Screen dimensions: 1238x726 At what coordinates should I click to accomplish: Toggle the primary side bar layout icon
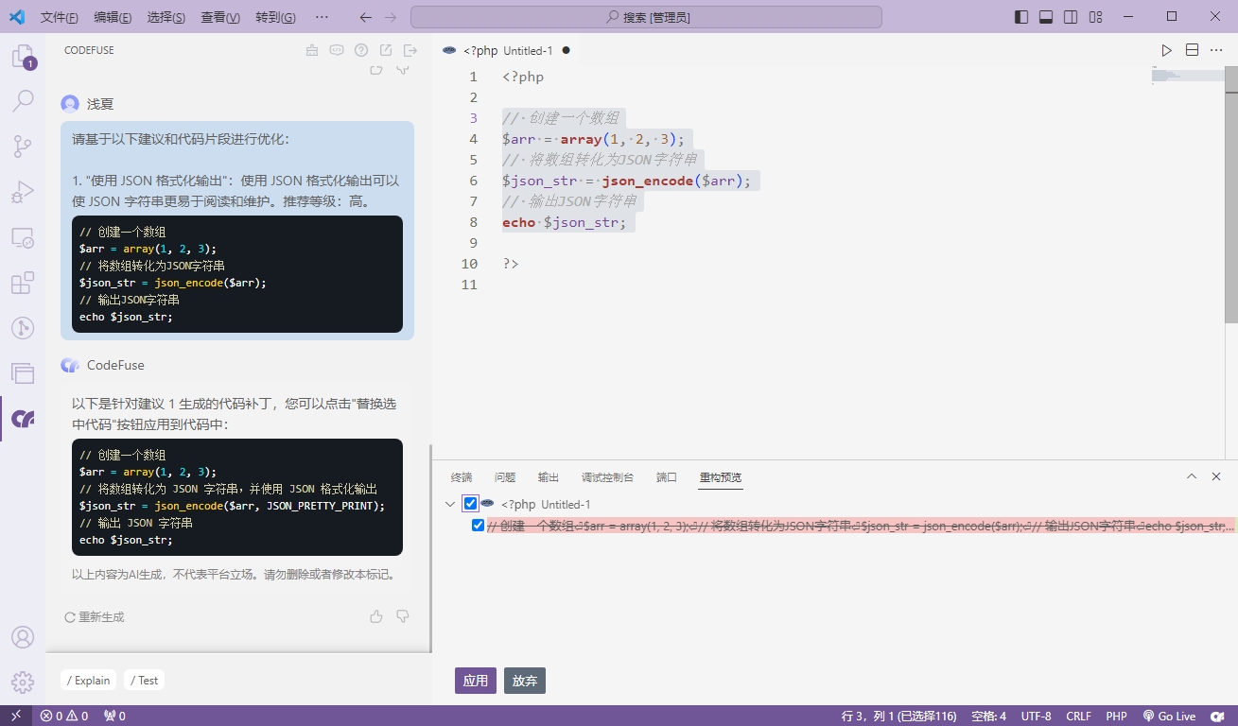[1021, 17]
